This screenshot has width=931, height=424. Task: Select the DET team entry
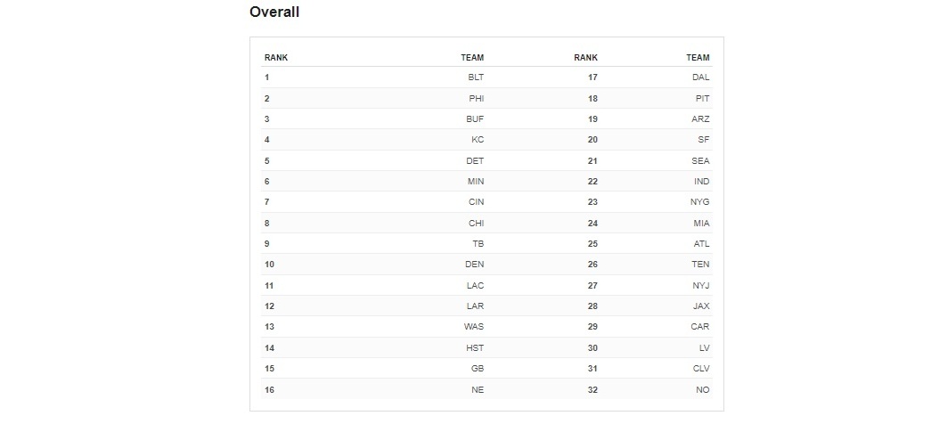coord(476,161)
